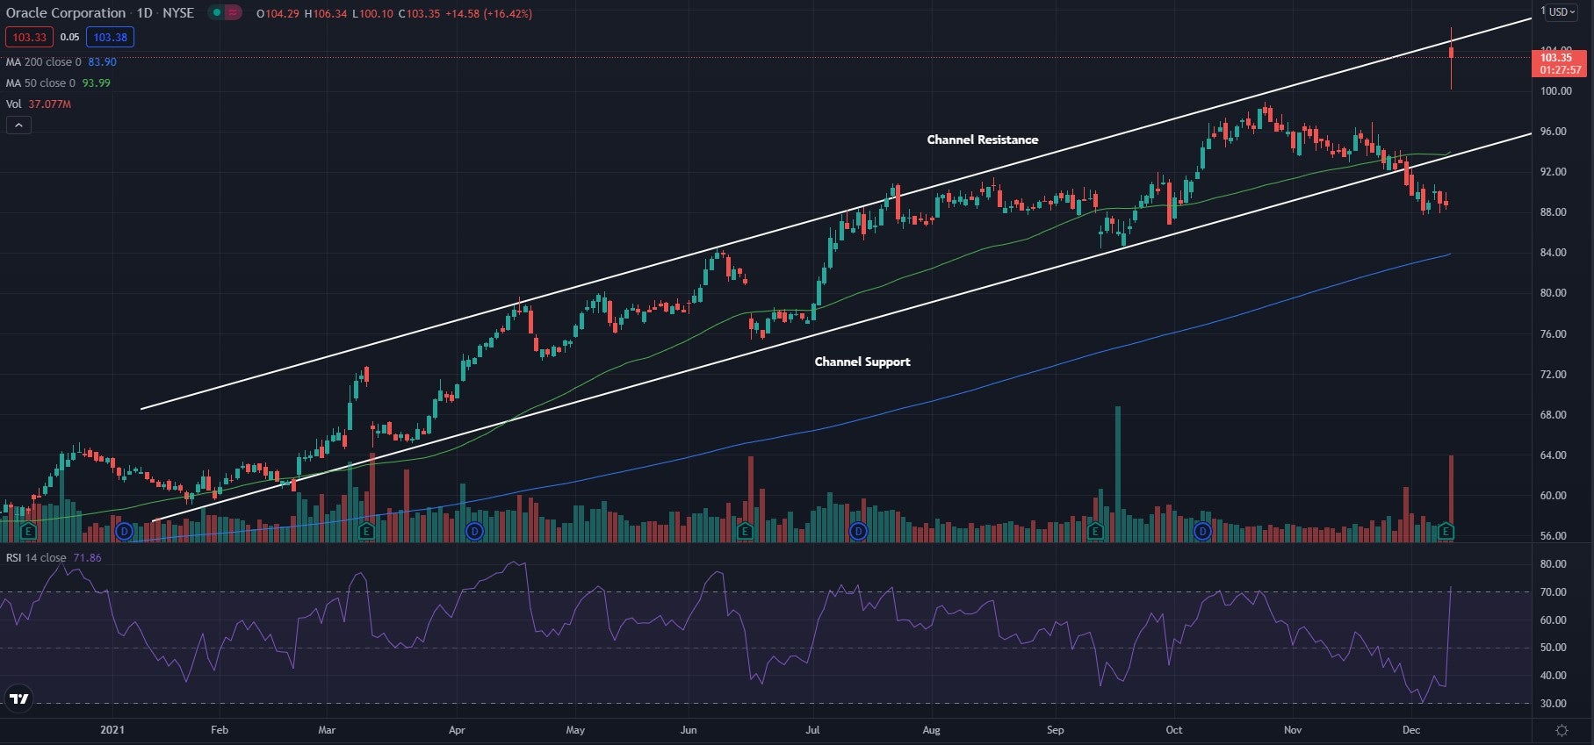Open the USD currency dropdown

pyautogui.click(x=1562, y=12)
